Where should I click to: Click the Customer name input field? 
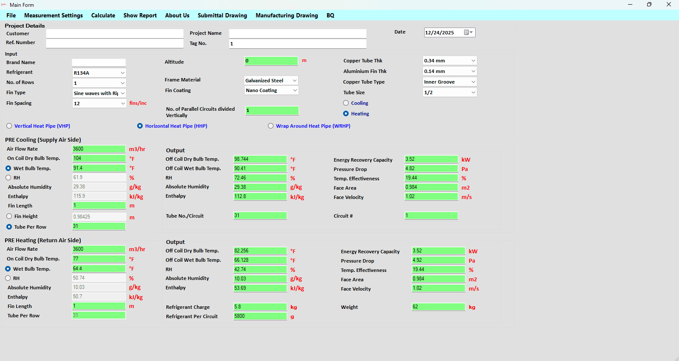(x=115, y=34)
